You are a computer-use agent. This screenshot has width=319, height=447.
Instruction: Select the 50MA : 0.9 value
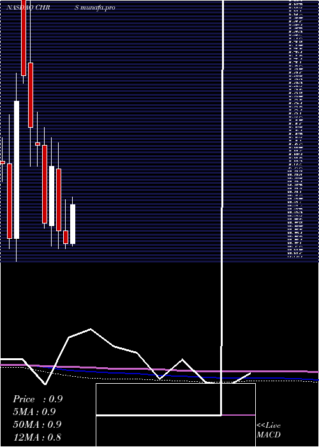coord(37,425)
